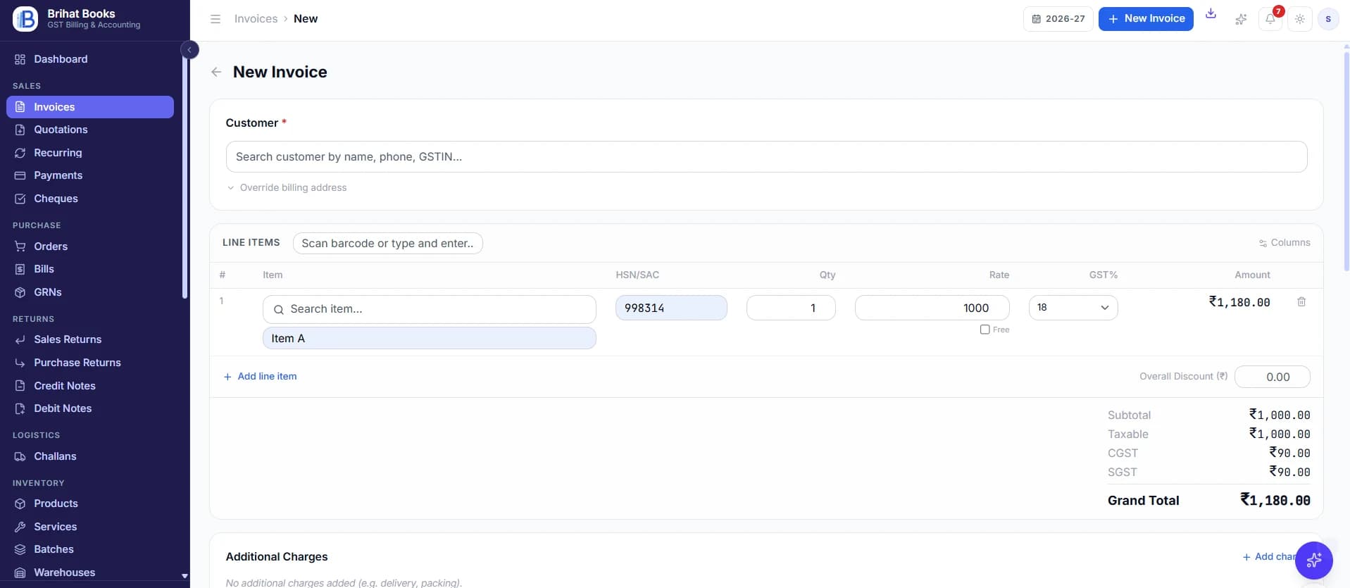Open the 2026-27 financial year selector
The image size is (1350, 588).
click(1058, 19)
